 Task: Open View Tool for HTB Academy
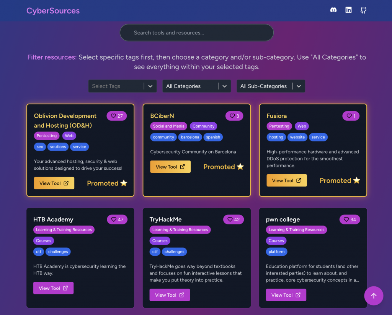click(53, 288)
